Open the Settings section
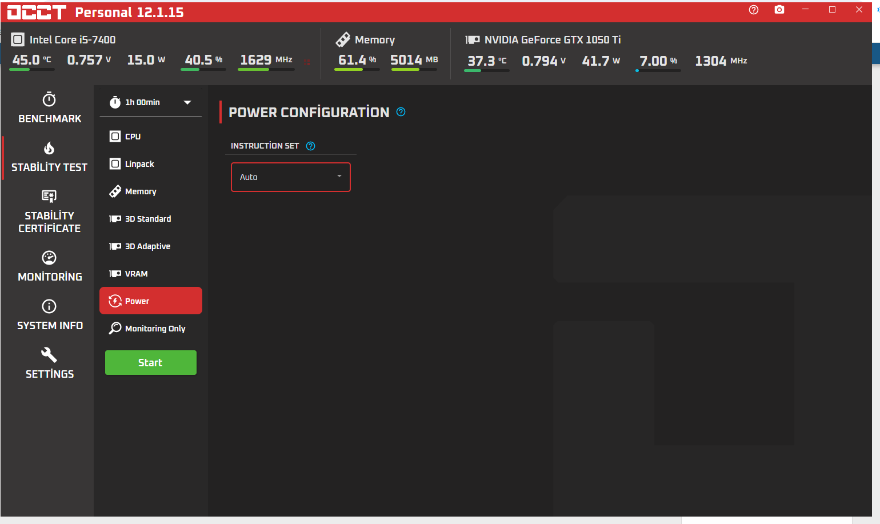Image resolution: width=880 pixels, height=524 pixels. pyautogui.click(x=50, y=363)
